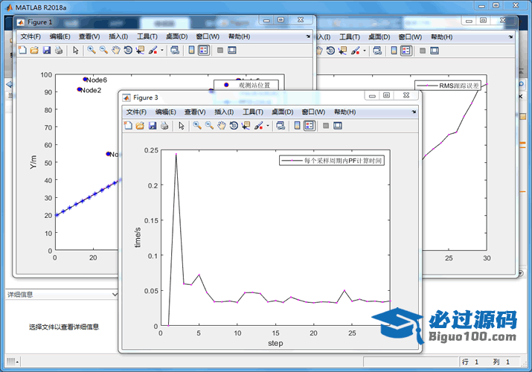Enable Rotate 3D tool in Figure 1
This screenshot has height=372, width=532.
pos(128,50)
